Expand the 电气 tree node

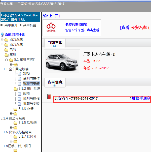[x=2, y=50]
